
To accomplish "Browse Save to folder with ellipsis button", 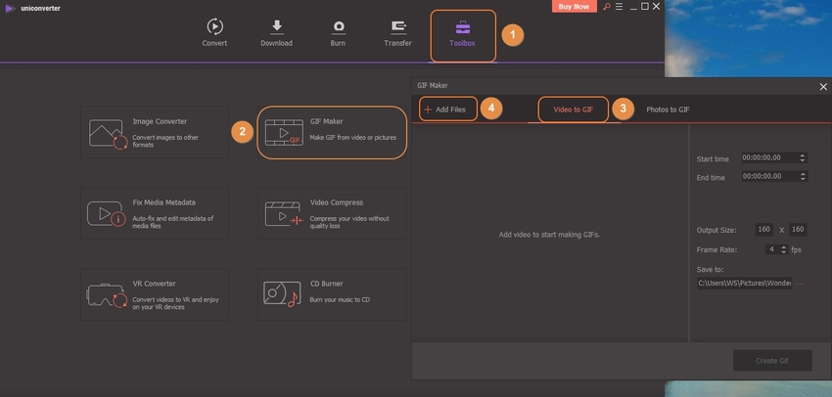I will click(802, 284).
